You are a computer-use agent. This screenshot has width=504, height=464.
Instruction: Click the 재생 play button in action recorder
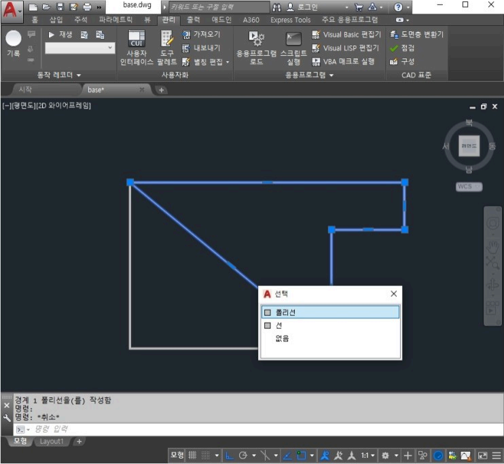tap(60, 35)
